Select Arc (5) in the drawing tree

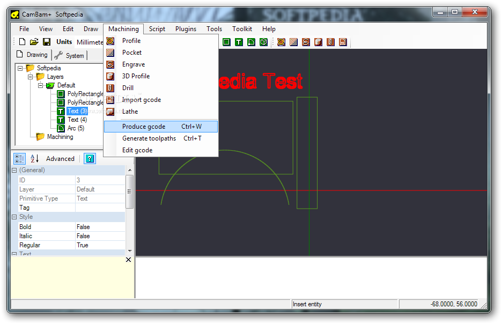coord(76,128)
